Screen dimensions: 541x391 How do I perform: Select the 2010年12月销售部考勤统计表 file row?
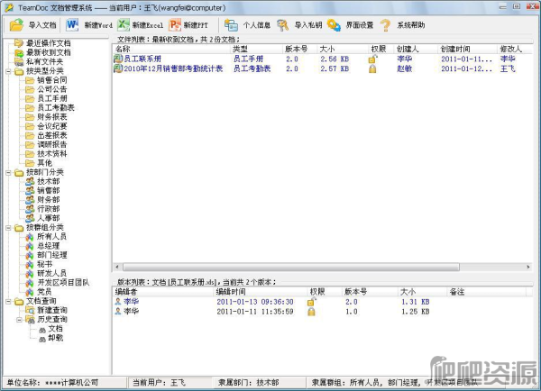click(170, 68)
